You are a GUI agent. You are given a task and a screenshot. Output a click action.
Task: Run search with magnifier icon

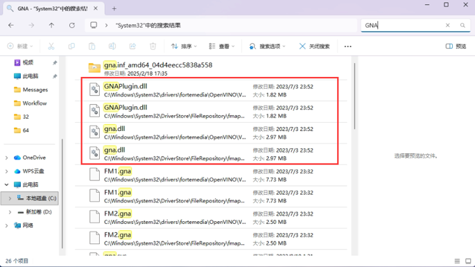point(463,26)
